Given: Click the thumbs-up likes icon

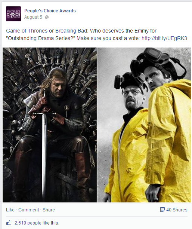Looking at the screenshot, I should click(9, 223).
